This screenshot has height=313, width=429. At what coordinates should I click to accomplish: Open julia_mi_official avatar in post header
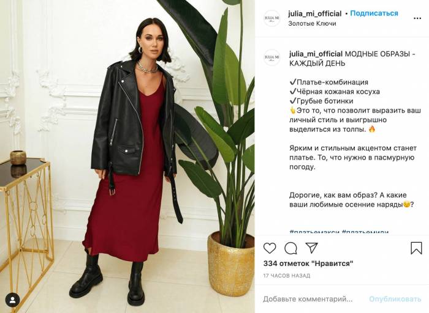pyautogui.click(x=271, y=18)
